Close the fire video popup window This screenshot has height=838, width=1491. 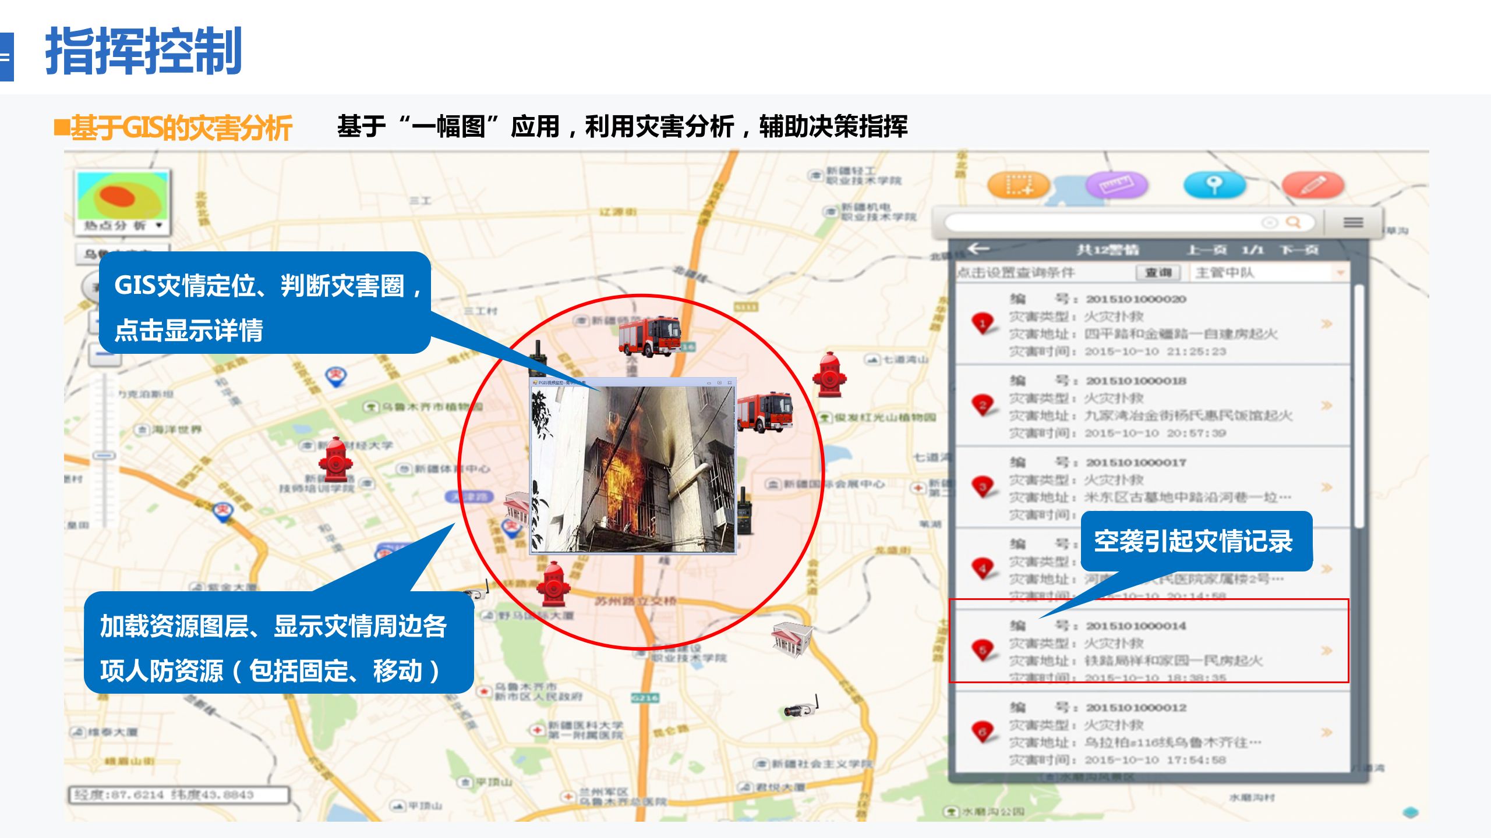pos(729,382)
